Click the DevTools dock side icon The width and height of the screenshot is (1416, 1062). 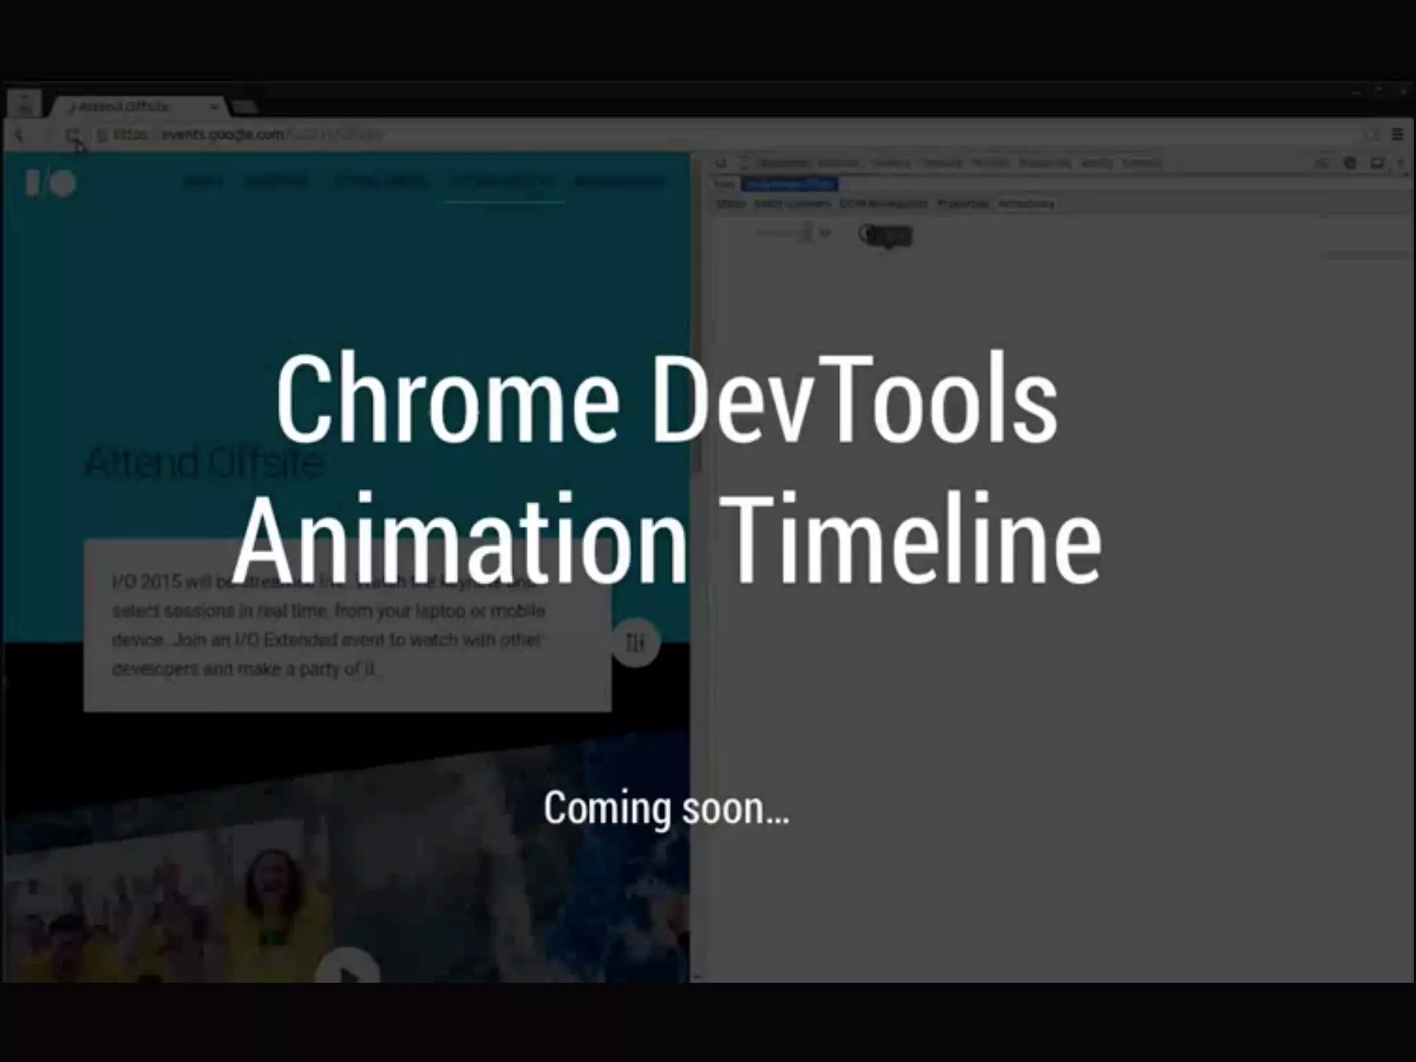tap(1377, 164)
